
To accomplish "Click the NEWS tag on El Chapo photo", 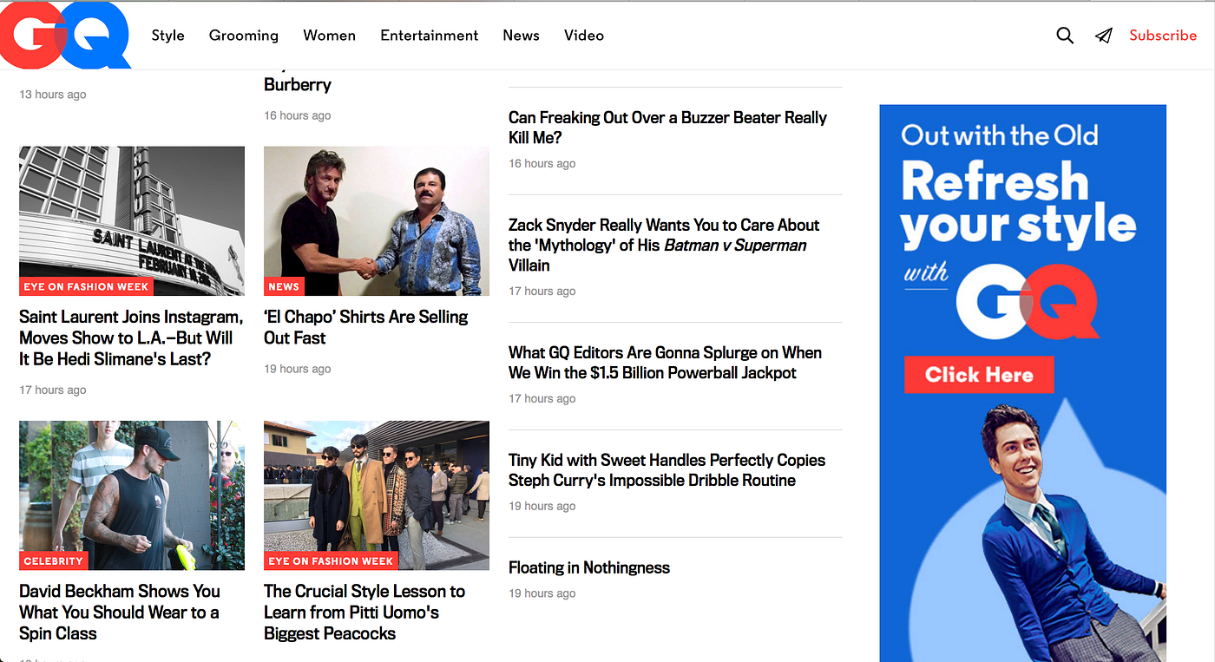I will (284, 286).
